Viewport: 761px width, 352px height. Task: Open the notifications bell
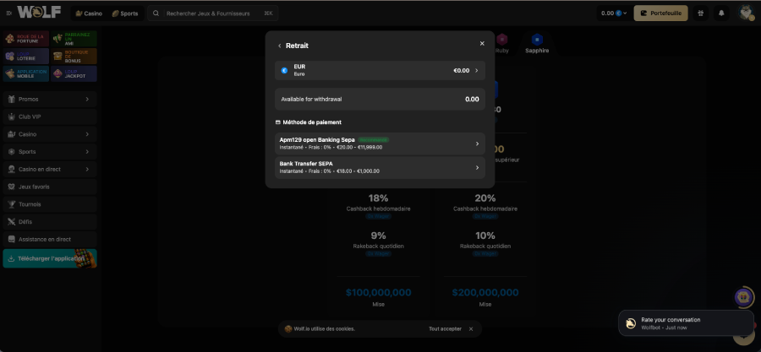click(721, 13)
